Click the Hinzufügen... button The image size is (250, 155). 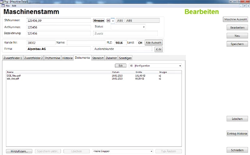pyautogui.click(x=19, y=151)
